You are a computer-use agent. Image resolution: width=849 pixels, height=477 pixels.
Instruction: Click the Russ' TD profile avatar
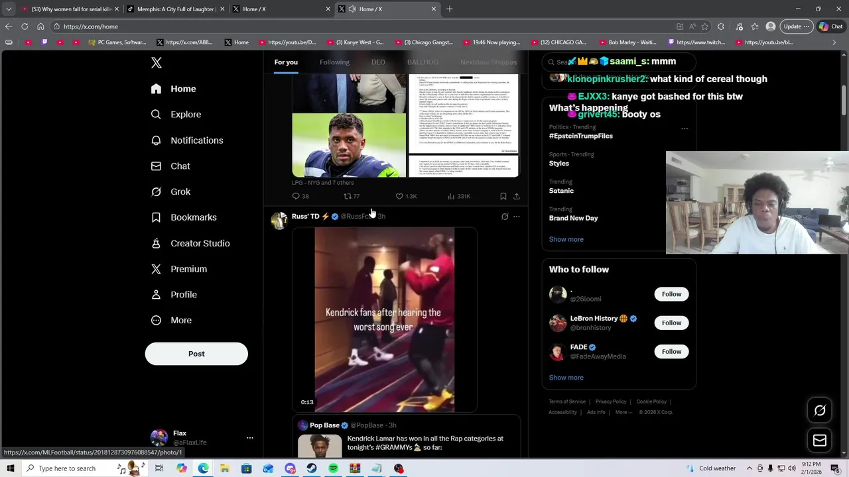click(x=279, y=220)
